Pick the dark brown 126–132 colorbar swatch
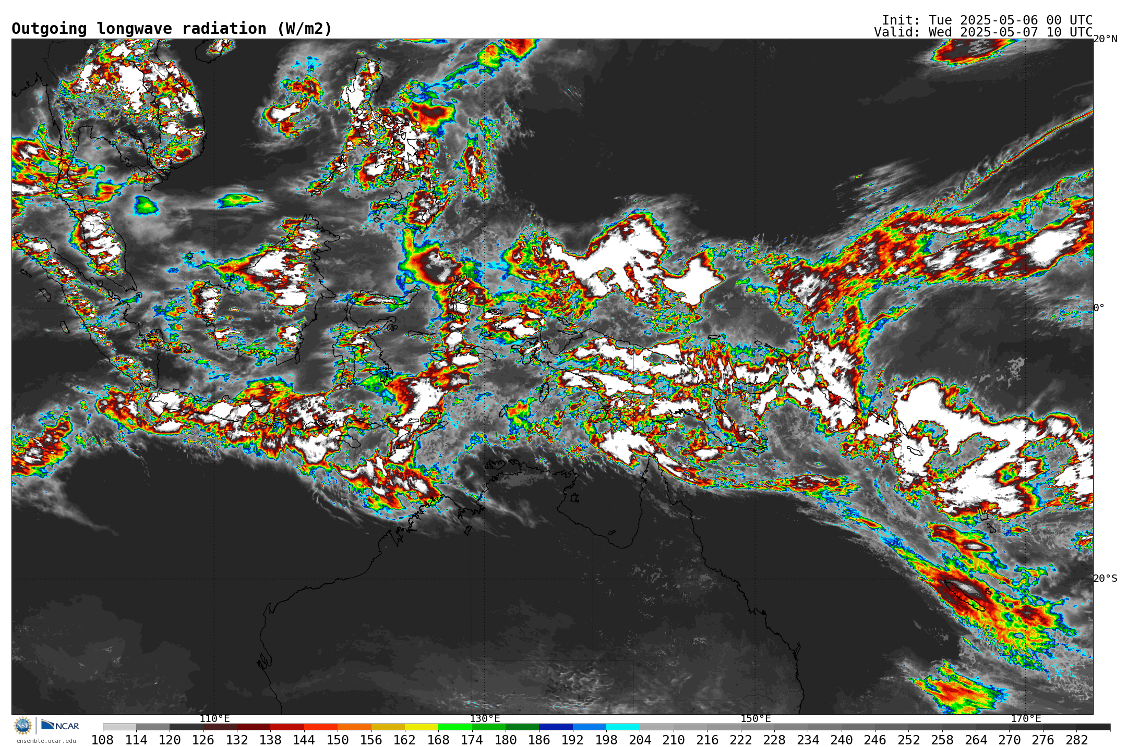The image size is (1127, 747). pyautogui.click(x=220, y=727)
